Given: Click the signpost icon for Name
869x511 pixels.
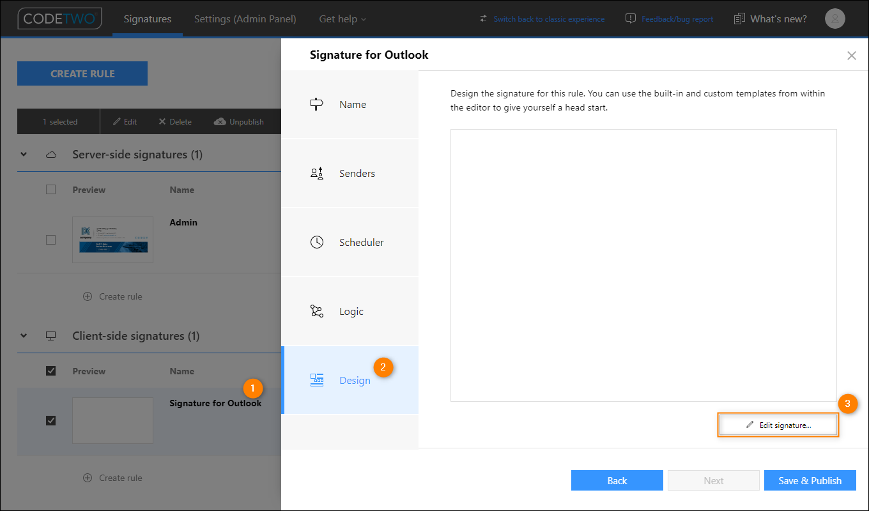Looking at the screenshot, I should pos(317,104).
